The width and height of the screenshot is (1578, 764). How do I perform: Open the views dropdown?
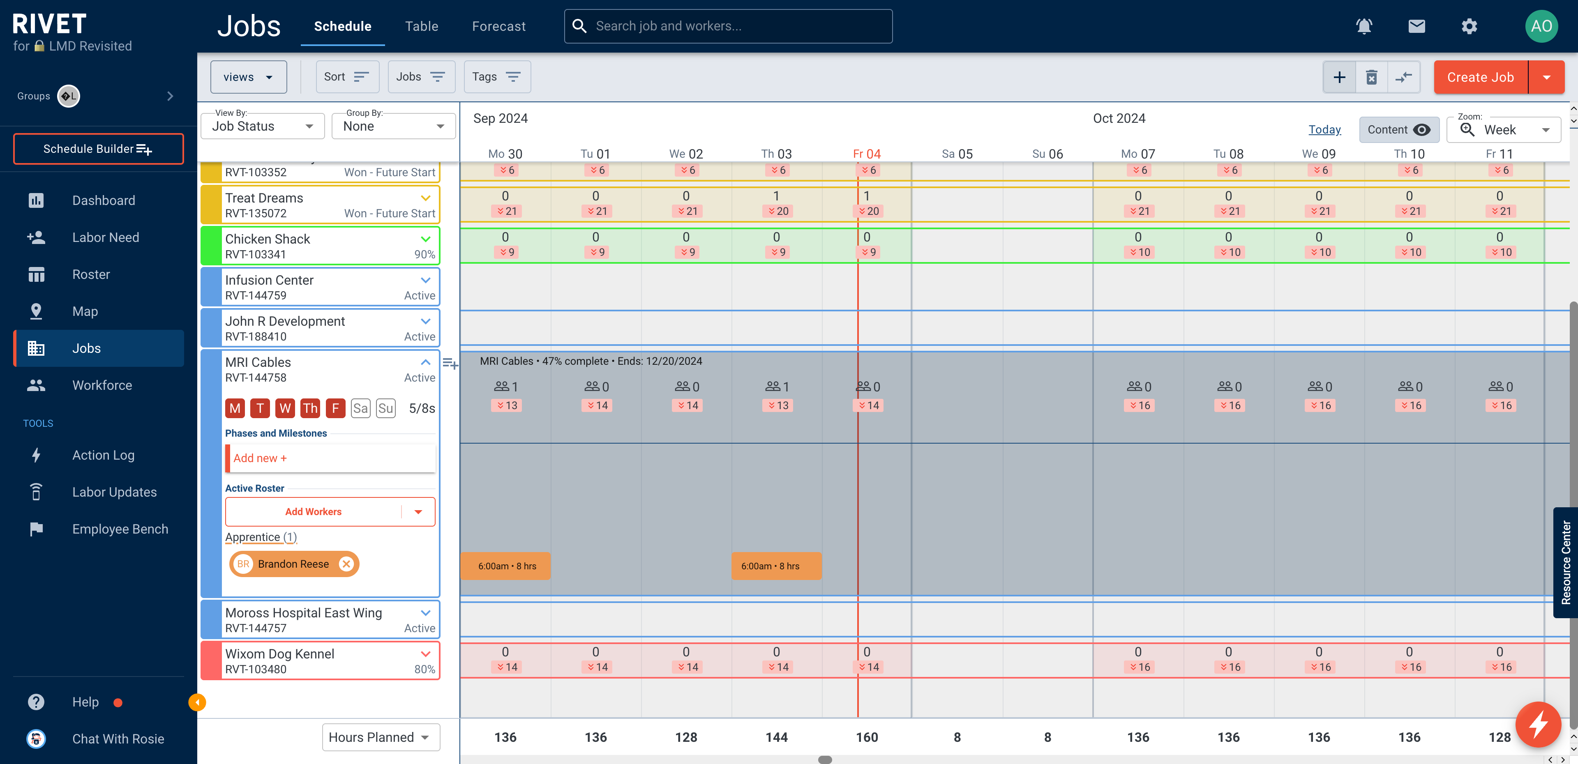pos(248,77)
